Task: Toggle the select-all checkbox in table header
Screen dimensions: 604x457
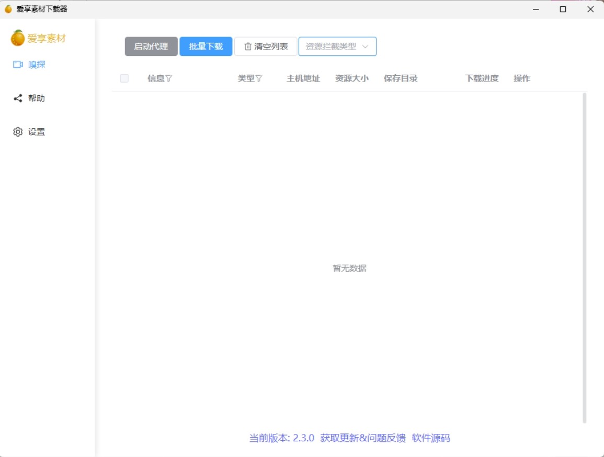Action: coord(124,78)
